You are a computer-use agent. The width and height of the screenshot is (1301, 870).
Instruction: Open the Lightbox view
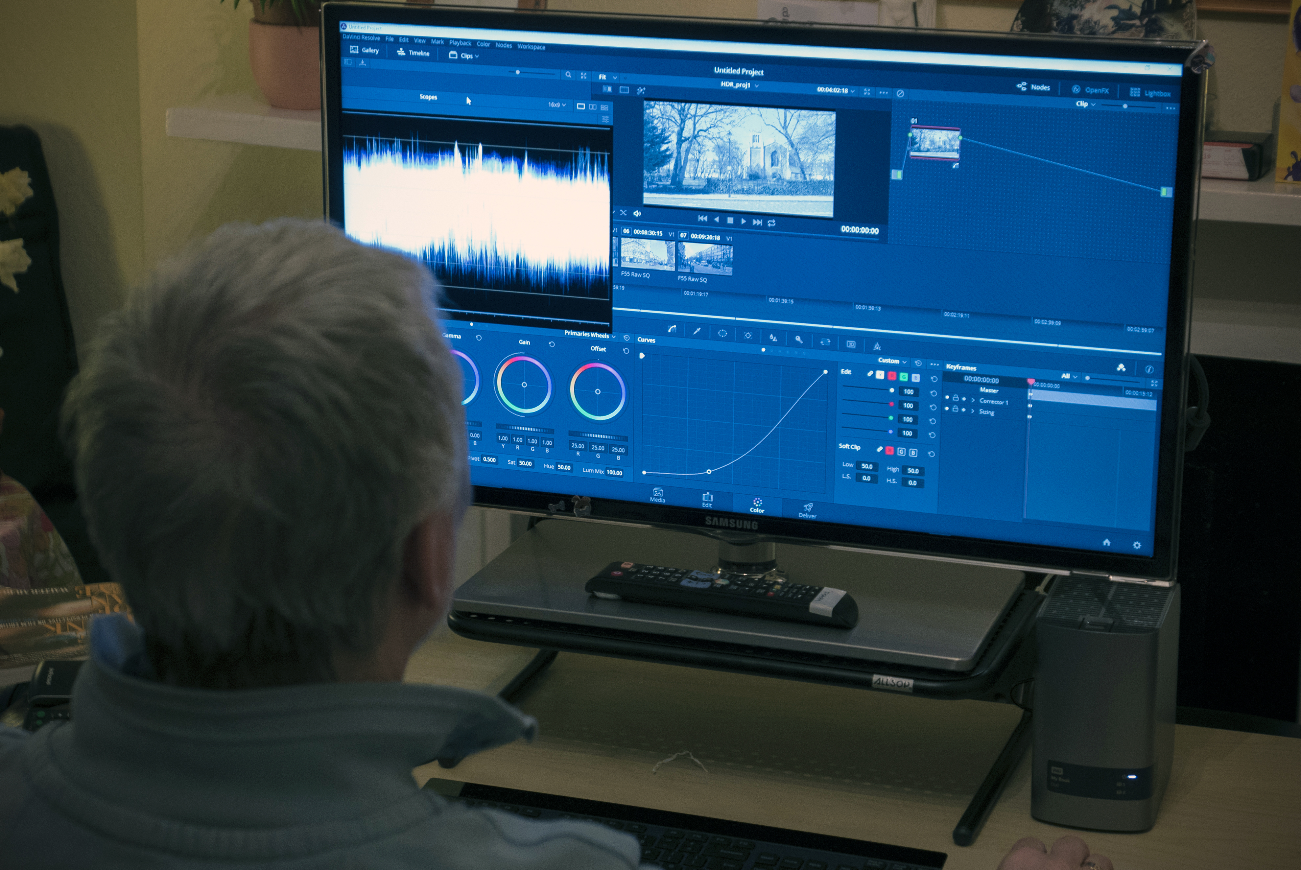click(1150, 93)
